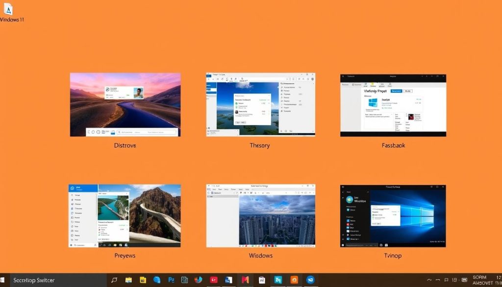502x287 pixels.
Task: Switch to the Thesory desktop thumbnail
Action: coord(261,104)
